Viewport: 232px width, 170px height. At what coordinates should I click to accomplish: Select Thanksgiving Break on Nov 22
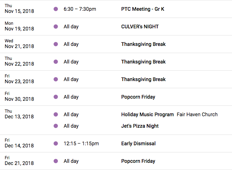[x=144, y=62]
